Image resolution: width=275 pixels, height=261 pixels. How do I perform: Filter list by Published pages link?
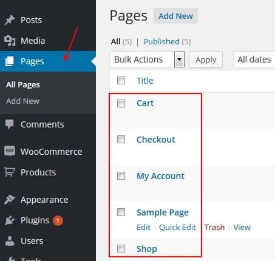161,42
